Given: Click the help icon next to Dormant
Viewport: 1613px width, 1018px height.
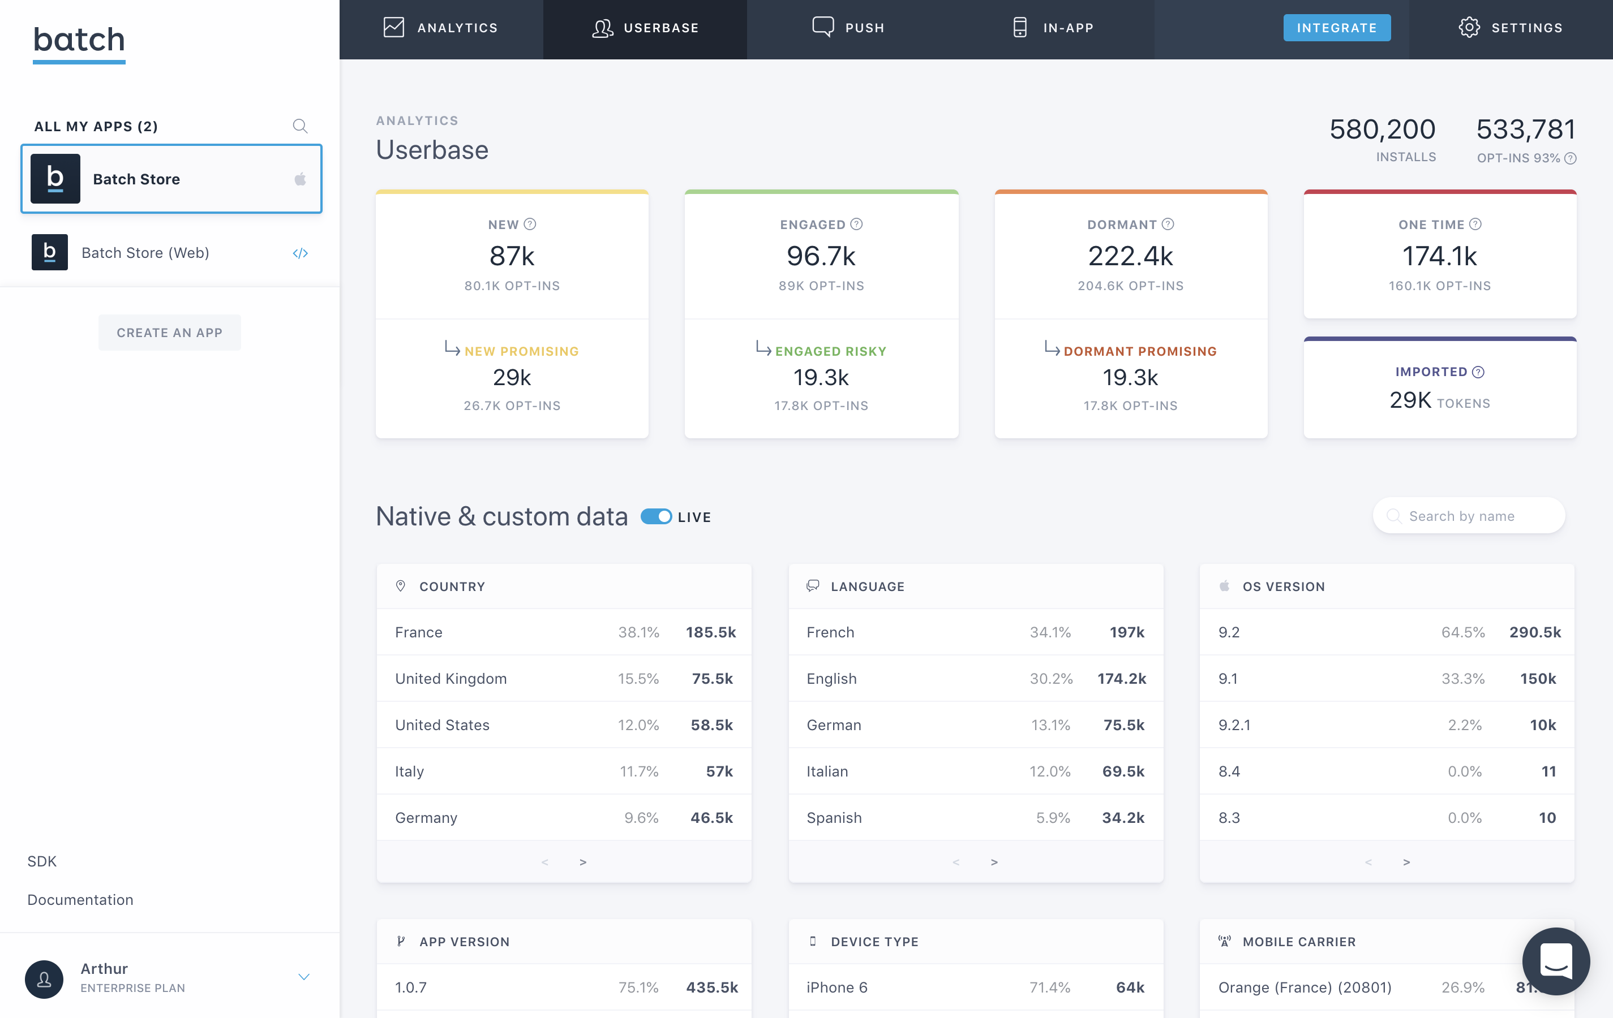Looking at the screenshot, I should [1168, 224].
